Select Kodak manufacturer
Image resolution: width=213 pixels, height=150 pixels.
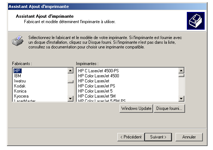pos(20,86)
